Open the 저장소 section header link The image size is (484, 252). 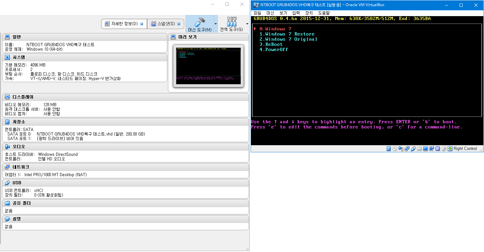19,122
